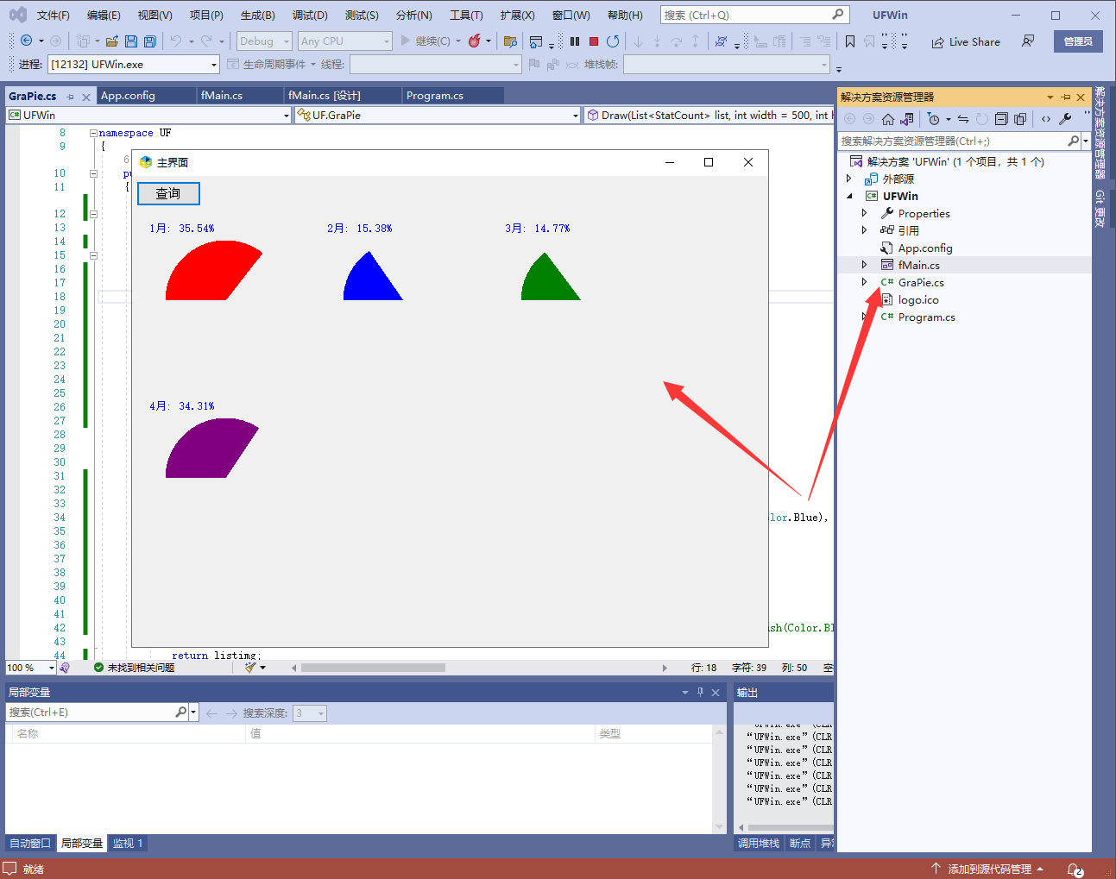
Task: Toggle pin on the GraPie.cs tab
Action: [x=71, y=97]
